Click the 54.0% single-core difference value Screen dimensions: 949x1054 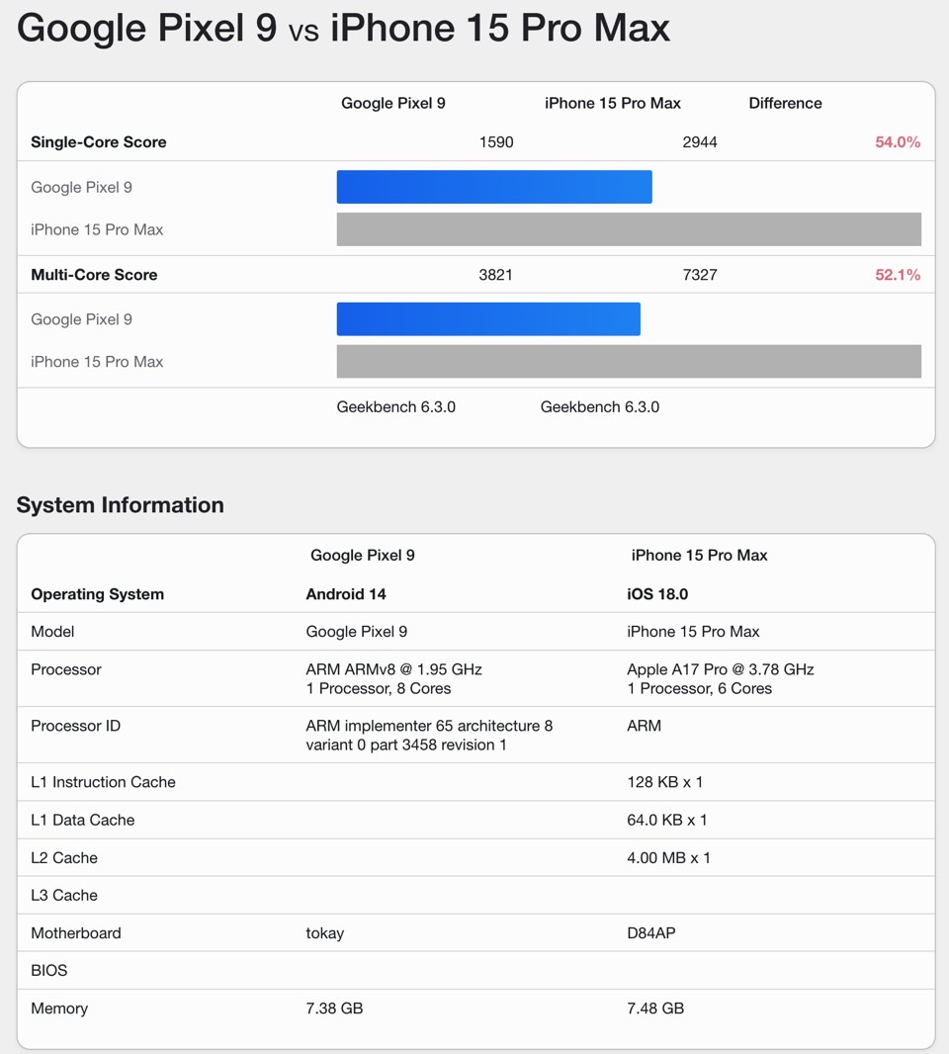898,141
